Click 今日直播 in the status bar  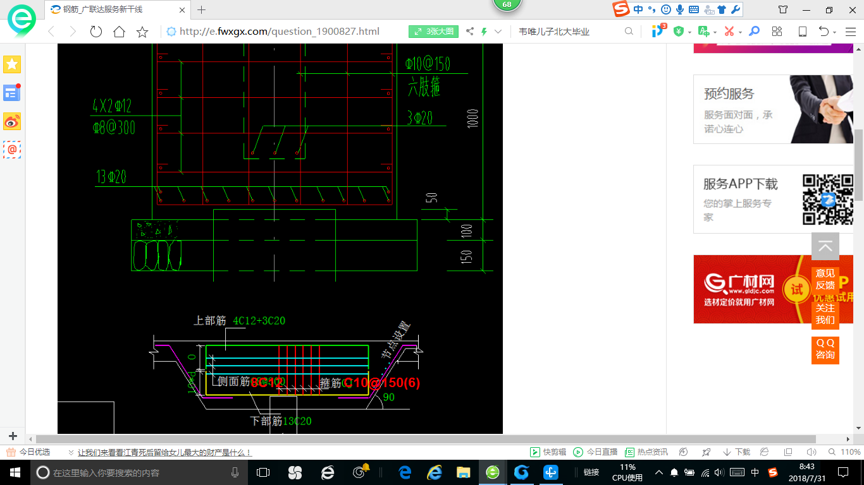pos(595,452)
